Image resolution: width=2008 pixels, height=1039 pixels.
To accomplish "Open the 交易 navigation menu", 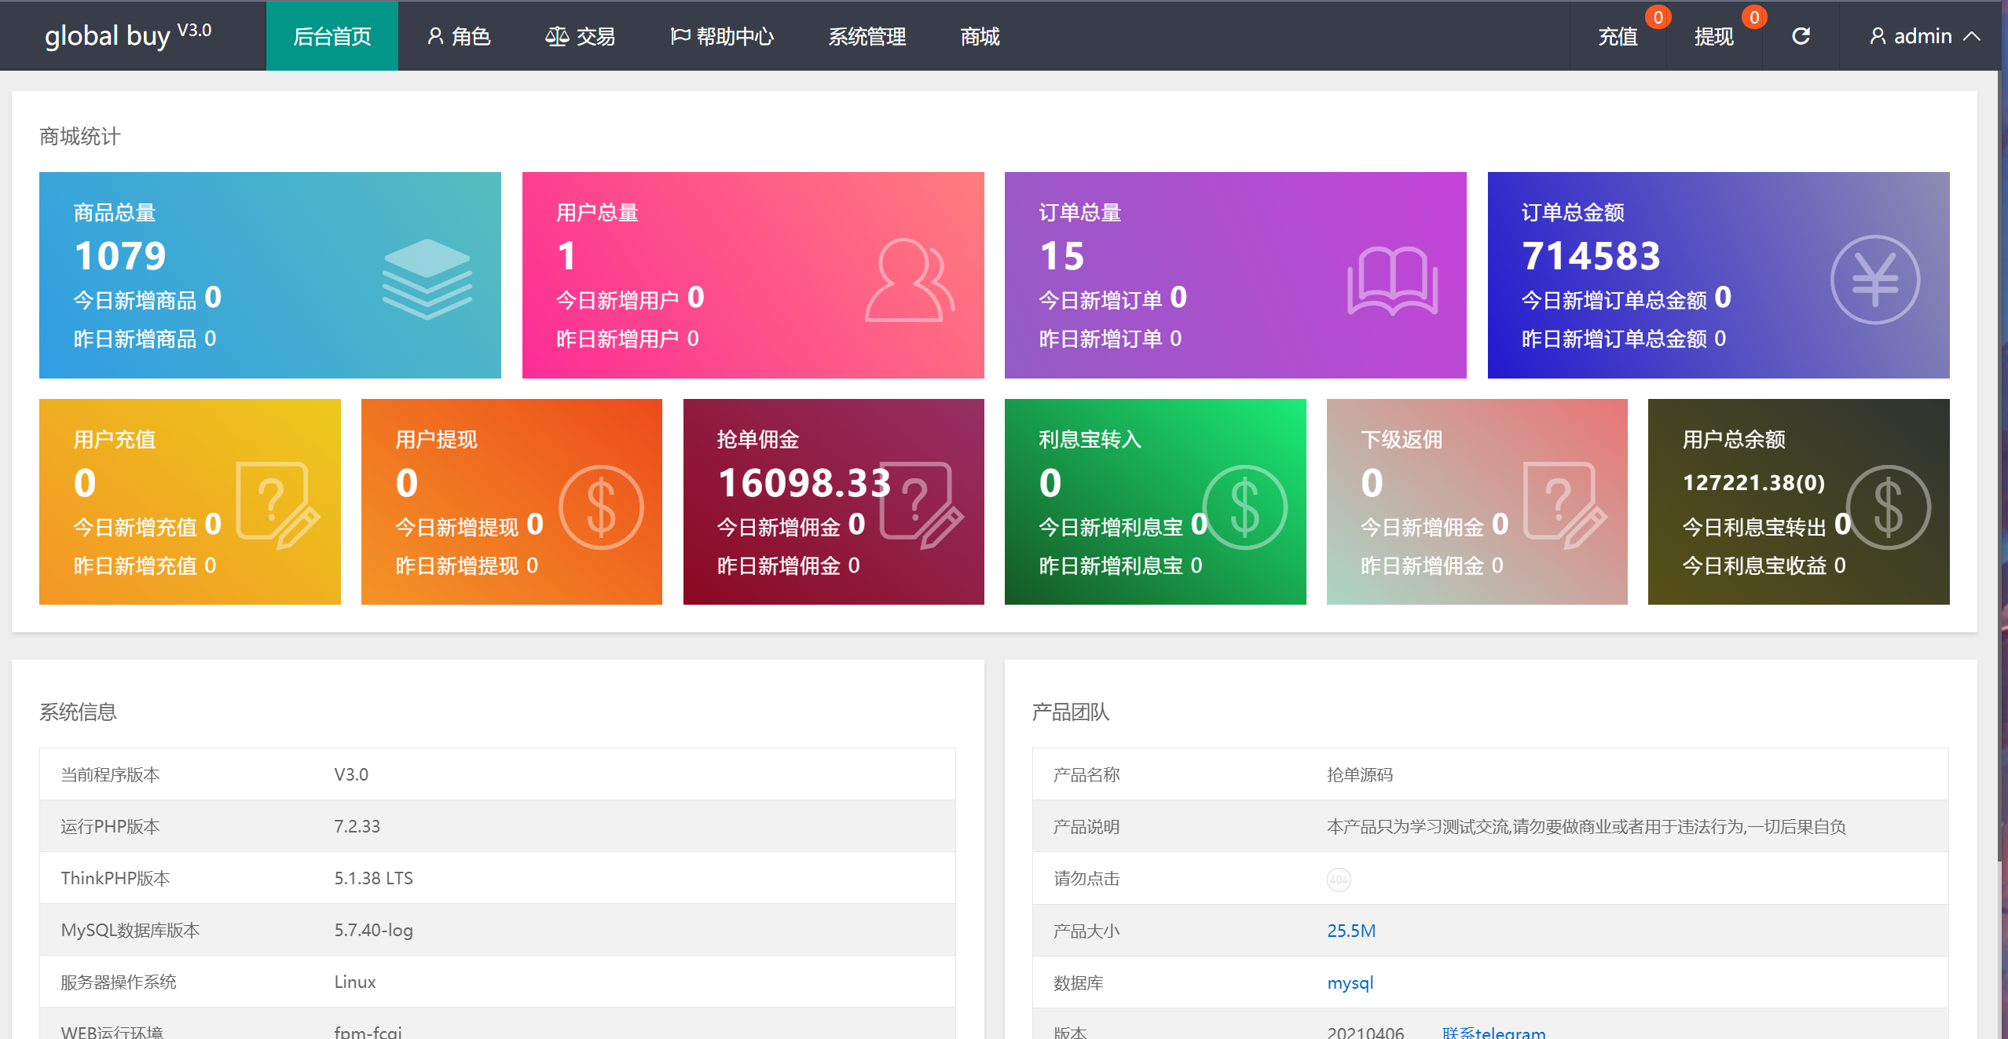I will coord(580,36).
